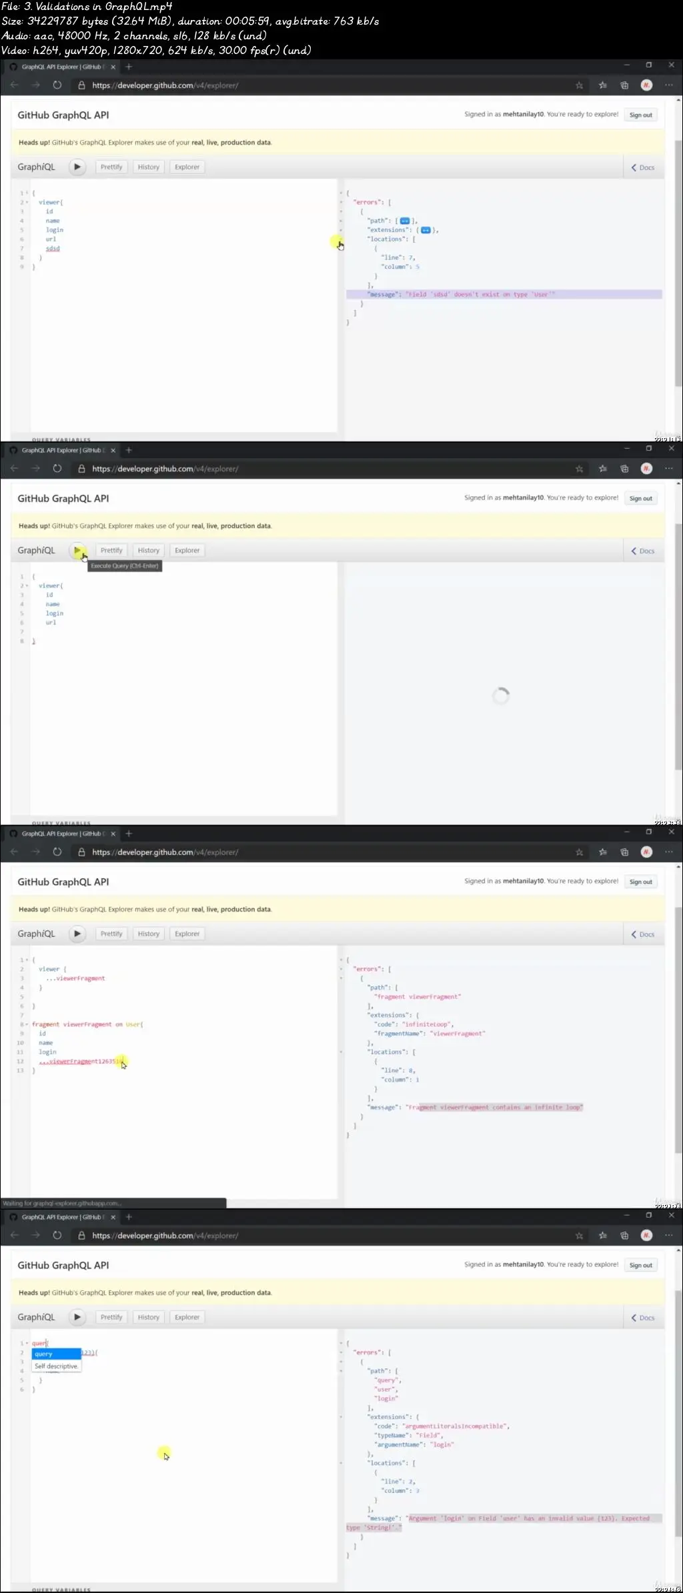
Task: Open the three-dot browser menu in the fourth frame
Action: (669, 1236)
